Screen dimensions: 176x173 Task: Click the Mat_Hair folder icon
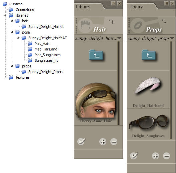(x=30, y=43)
